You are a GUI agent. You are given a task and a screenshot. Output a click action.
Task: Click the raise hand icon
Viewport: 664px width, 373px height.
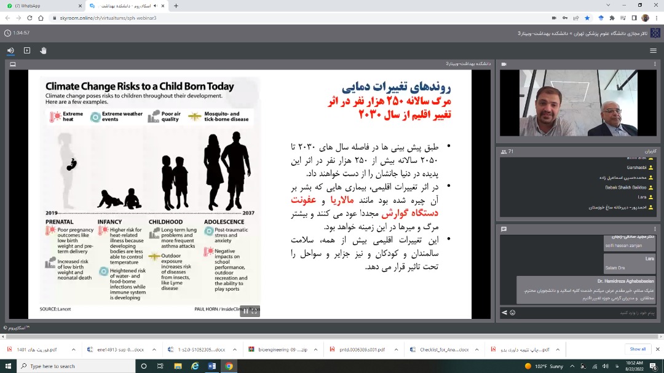click(x=43, y=50)
